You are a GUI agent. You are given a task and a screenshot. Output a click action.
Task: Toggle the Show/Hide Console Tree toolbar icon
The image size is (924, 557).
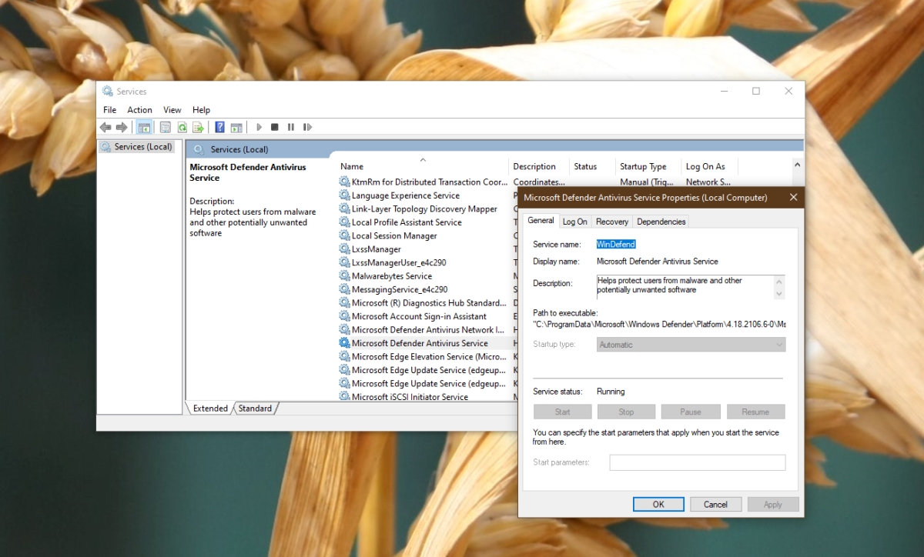pyautogui.click(x=144, y=127)
